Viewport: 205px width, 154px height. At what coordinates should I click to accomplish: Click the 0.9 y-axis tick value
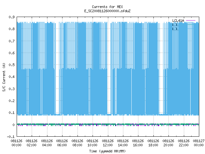tap(12, 17)
